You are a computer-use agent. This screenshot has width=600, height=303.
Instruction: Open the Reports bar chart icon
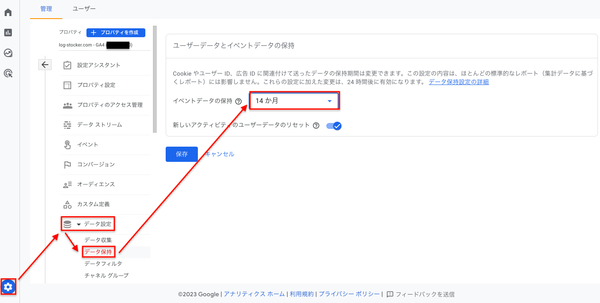(x=8, y=33)
